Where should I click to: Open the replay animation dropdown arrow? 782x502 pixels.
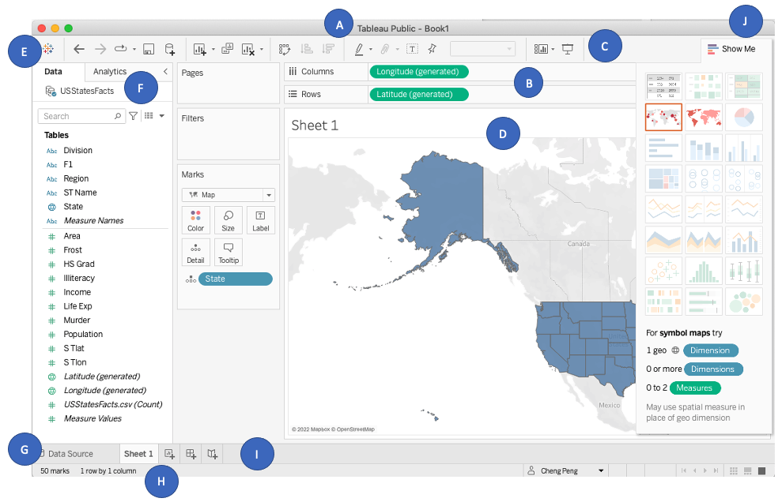tap(134, 49)
